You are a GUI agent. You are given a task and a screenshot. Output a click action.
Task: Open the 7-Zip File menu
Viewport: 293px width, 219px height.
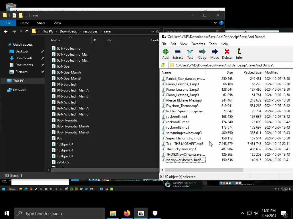coord(164,44)
